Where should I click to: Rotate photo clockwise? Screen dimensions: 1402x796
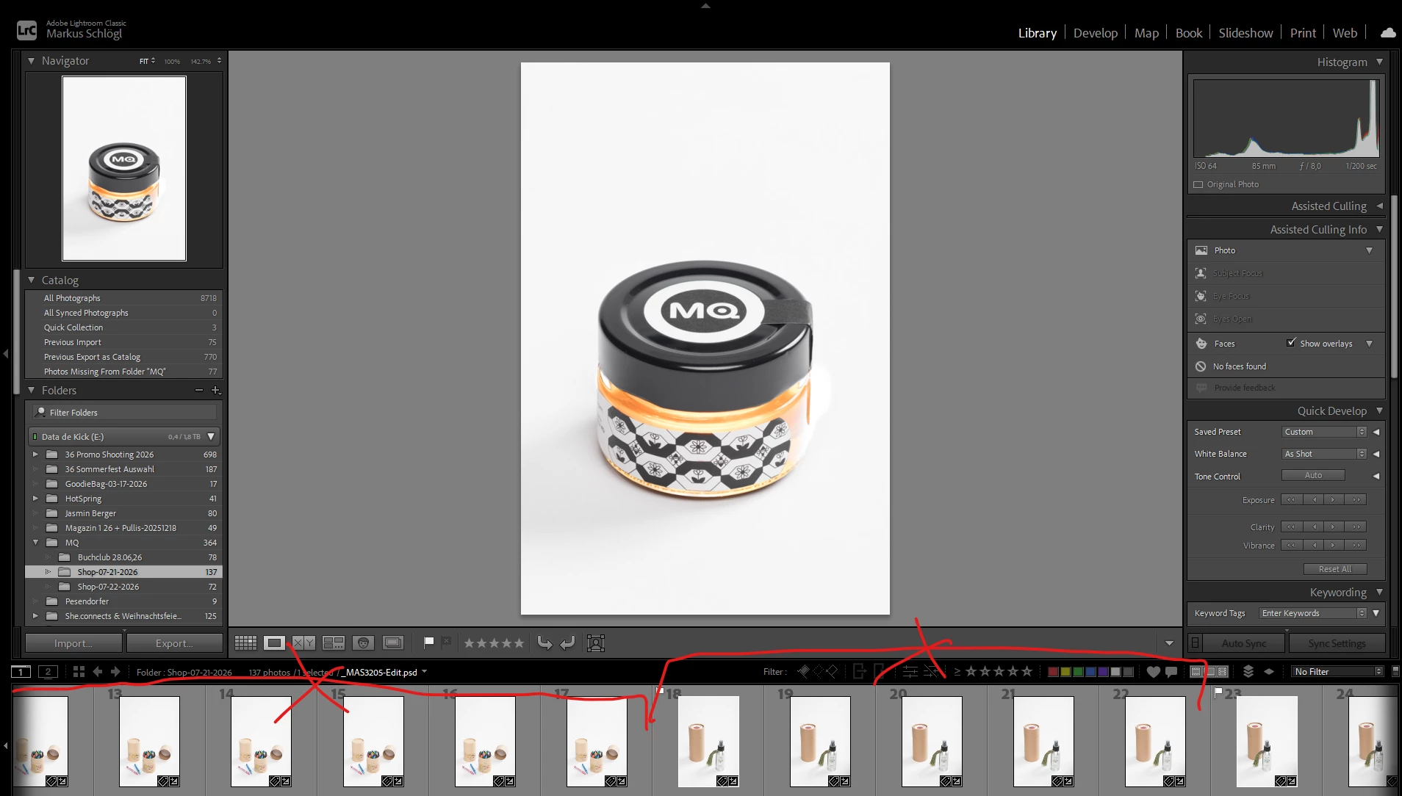[567, 643]
